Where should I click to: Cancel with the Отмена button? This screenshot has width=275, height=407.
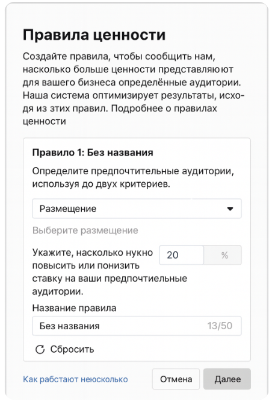pyautogui.click(x=176, y=379)
